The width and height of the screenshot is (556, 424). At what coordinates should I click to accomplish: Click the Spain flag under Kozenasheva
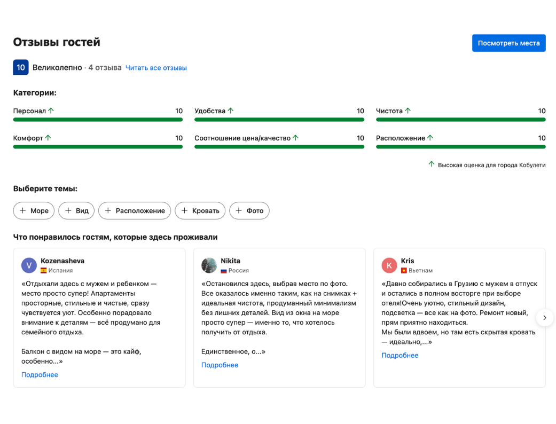click(x=44, y=271)
